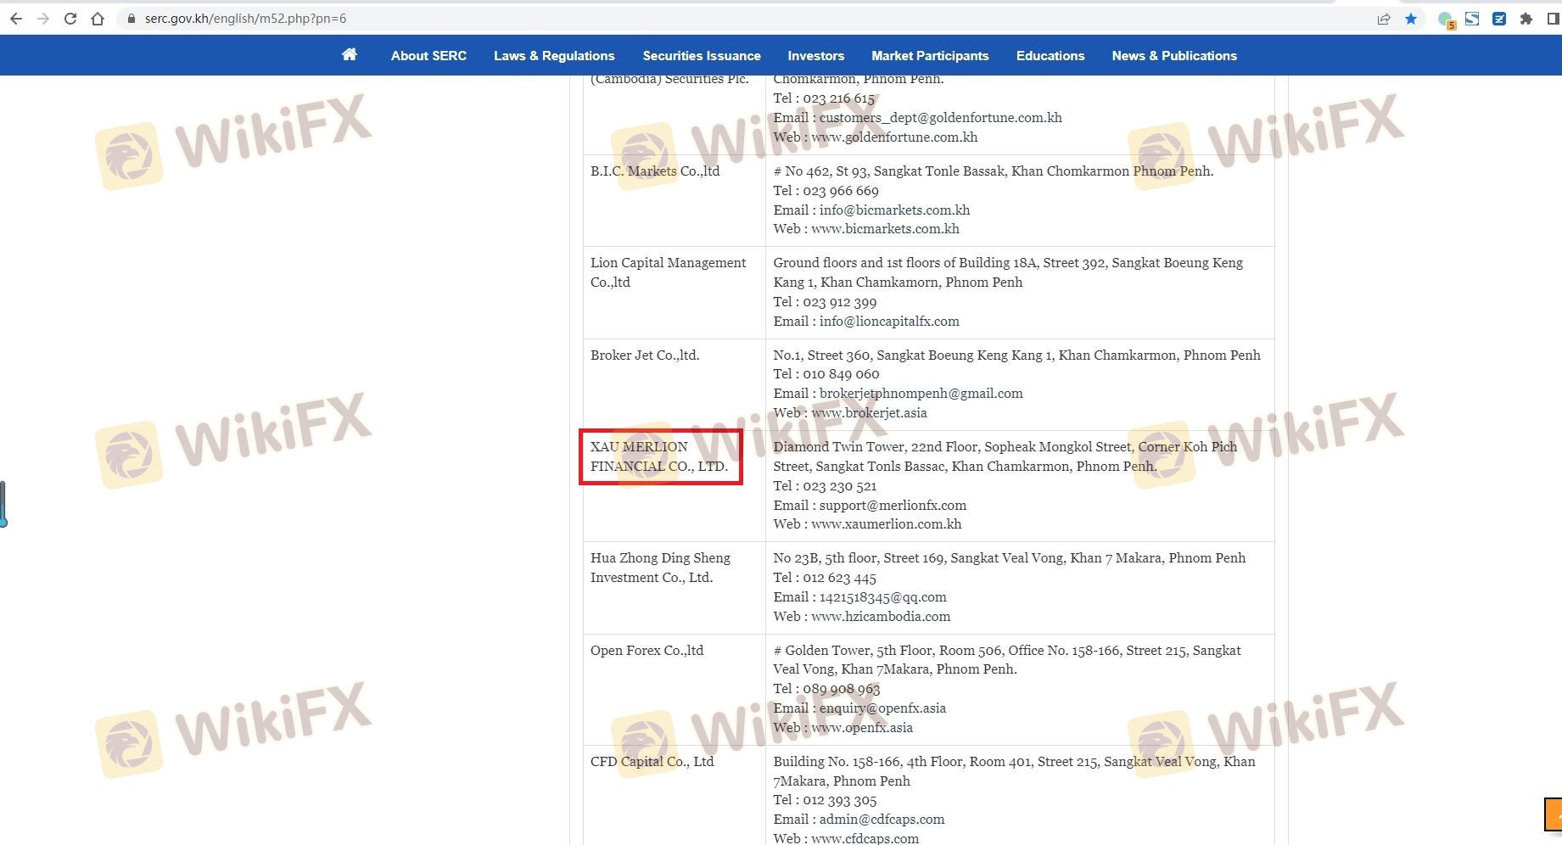Click the blue bookmark star icon
This screenshot has width=1562, height=845.
tap(1411, 19)
